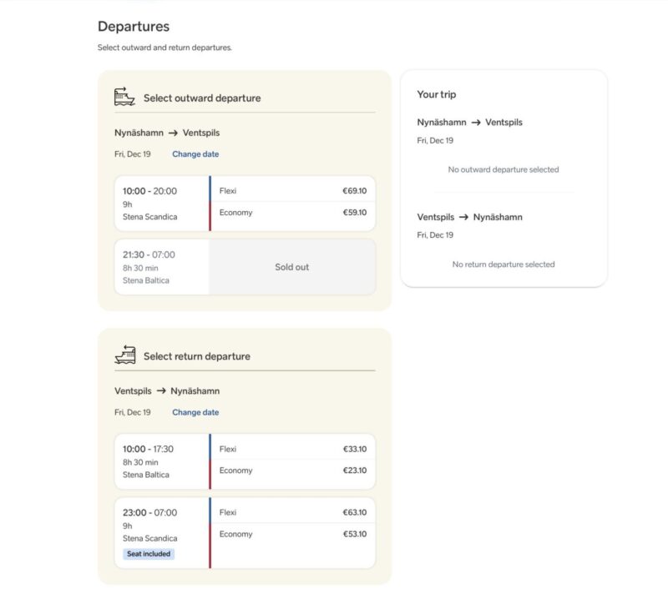Click the Sold out 21:30 departure
The width and height of the screenshot is (668, 609).
pyautogui.click(x=292, y=267)
